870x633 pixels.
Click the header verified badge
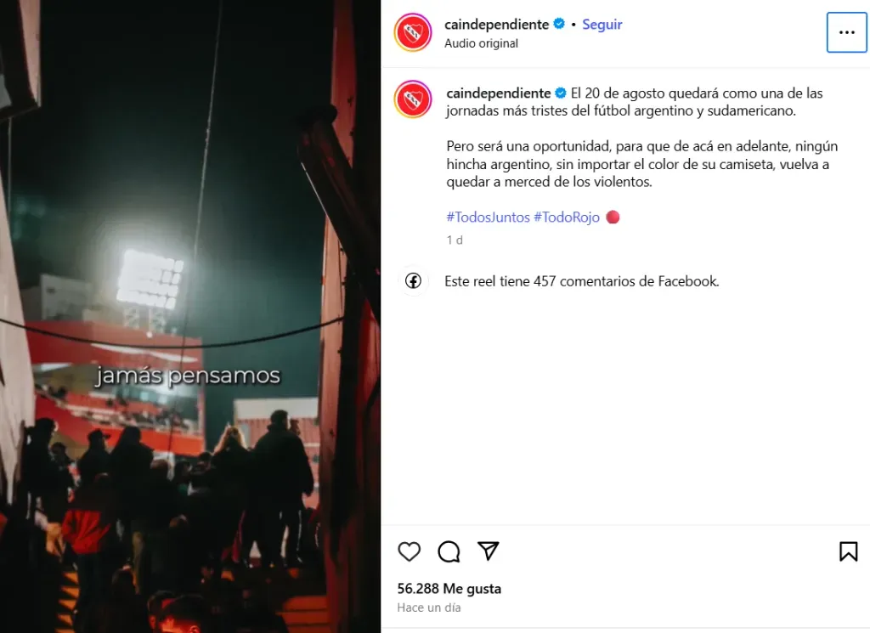pyautogui.click(x=559, y=24)
